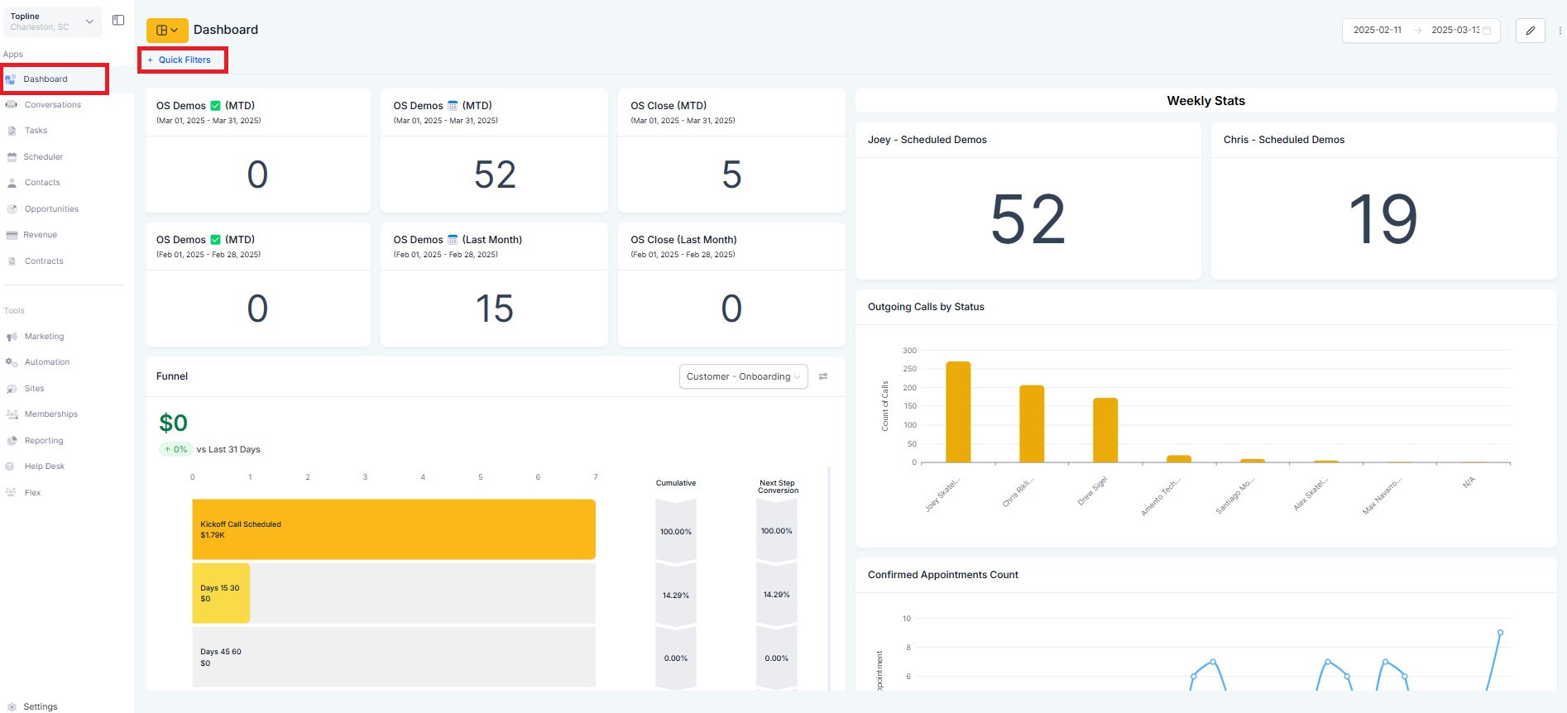Screen dimensions: 1567x713
Task: Click the Confirmed Appointments Count title
Action: (x=942, y=575)
